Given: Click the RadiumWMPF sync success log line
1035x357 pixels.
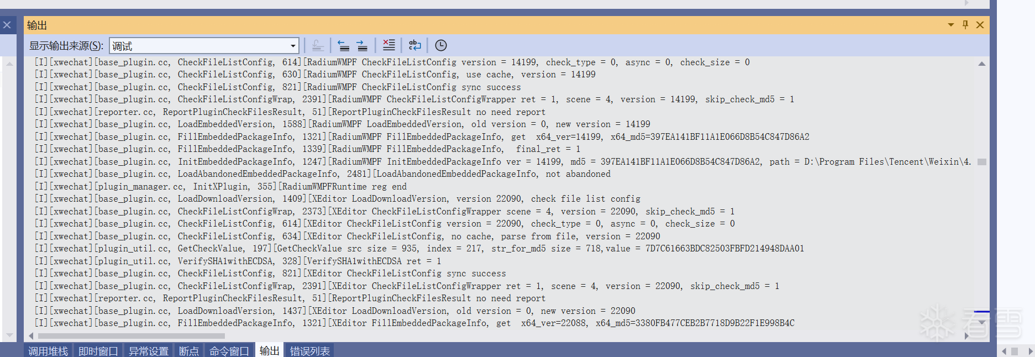Looking at the screenshot, I should pyautogui.click(x=277, y=87).
